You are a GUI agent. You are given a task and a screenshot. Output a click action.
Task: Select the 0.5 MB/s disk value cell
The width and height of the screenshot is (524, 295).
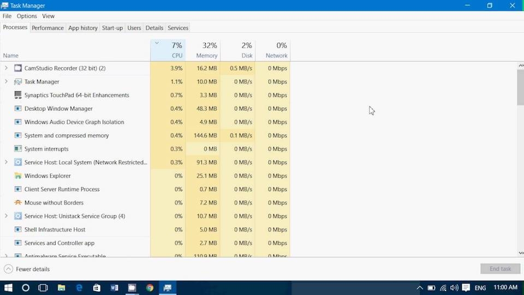pos(237,68)
